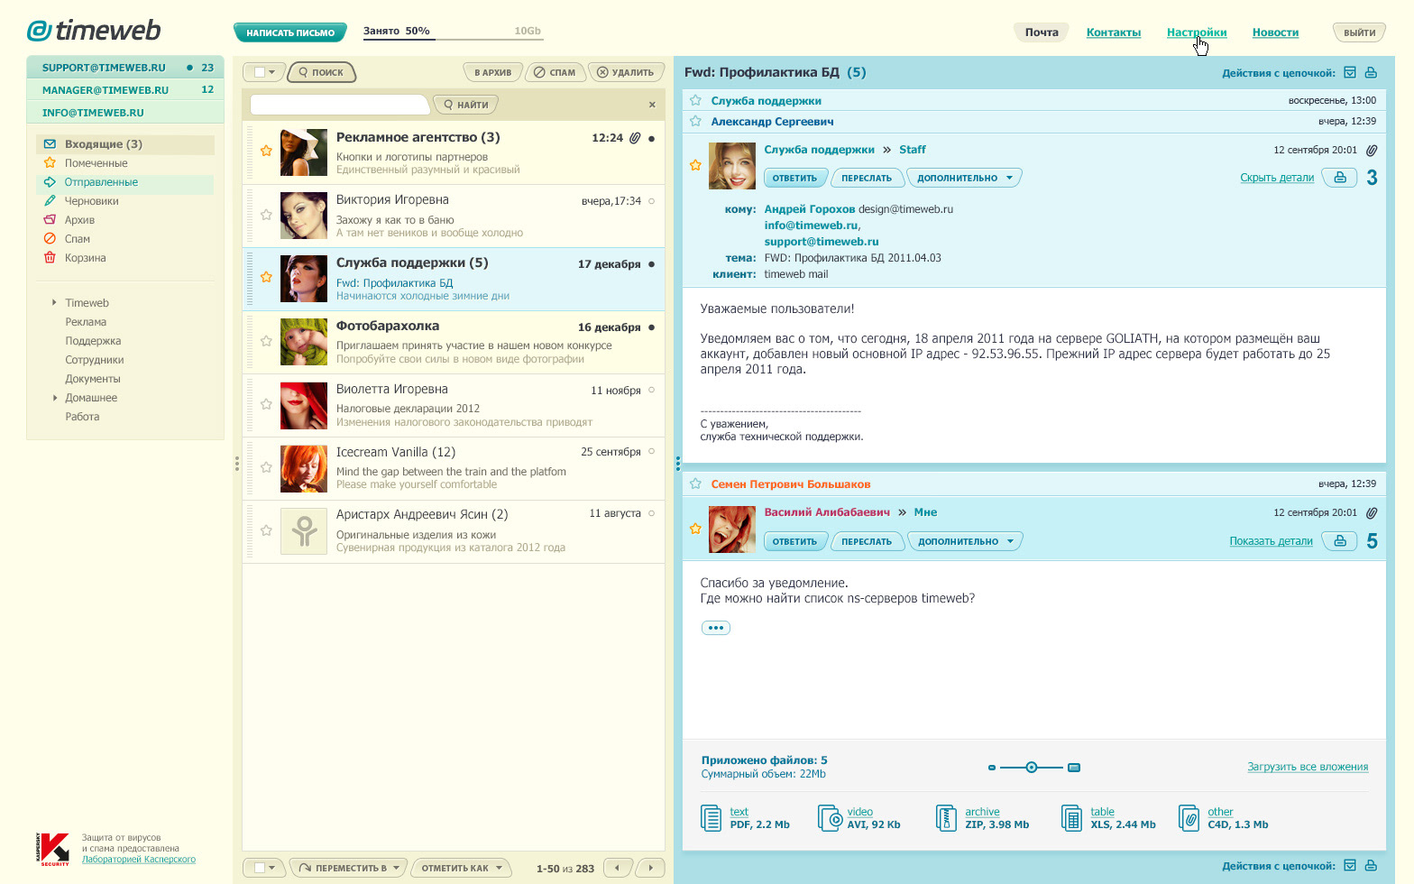This screenshot has height=884, width=1414.
Task: Open the Новости tab
Action: tap(1275, 32)
